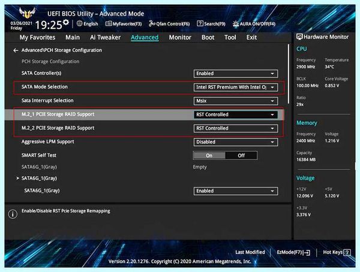Click the Hardware Monitor icon
Image resolution: width=360 pixels, height=272 pixels.
(x=299, y=37)
